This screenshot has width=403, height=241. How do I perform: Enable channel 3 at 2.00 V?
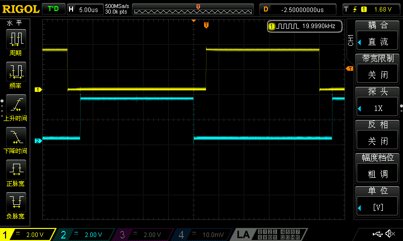[x=144, y=234]
